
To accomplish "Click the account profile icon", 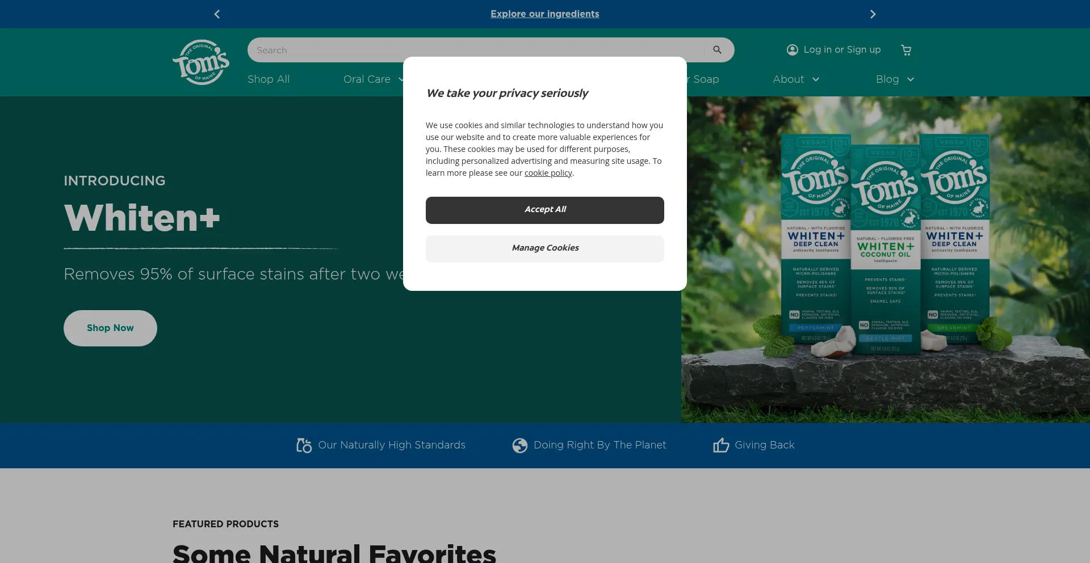I will [793, 50].
